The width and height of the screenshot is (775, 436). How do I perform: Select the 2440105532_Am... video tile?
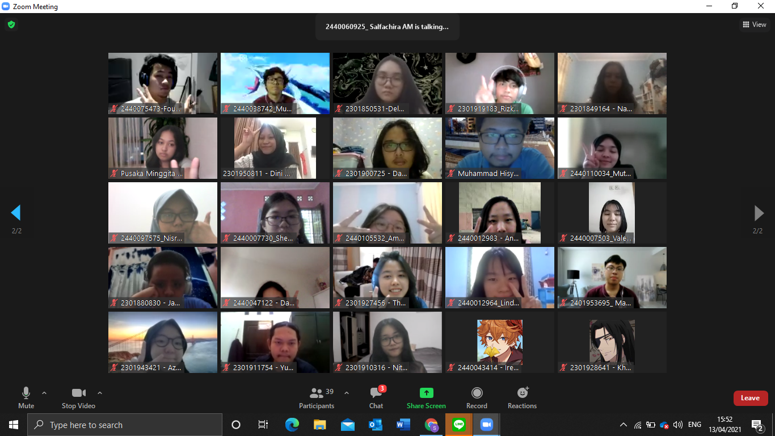(x=387, y=213)
